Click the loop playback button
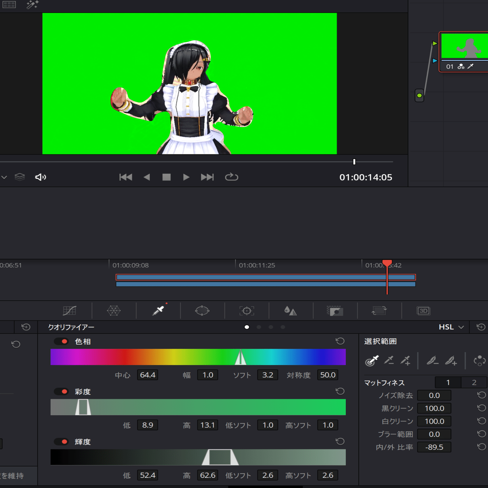This screenshot has height=488, width=488. point(231,177)
